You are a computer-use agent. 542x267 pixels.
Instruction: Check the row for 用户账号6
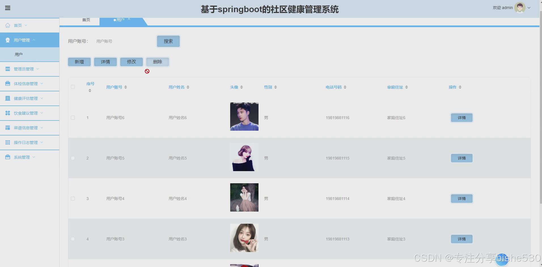pyautogui.click(x=73, y=118)
